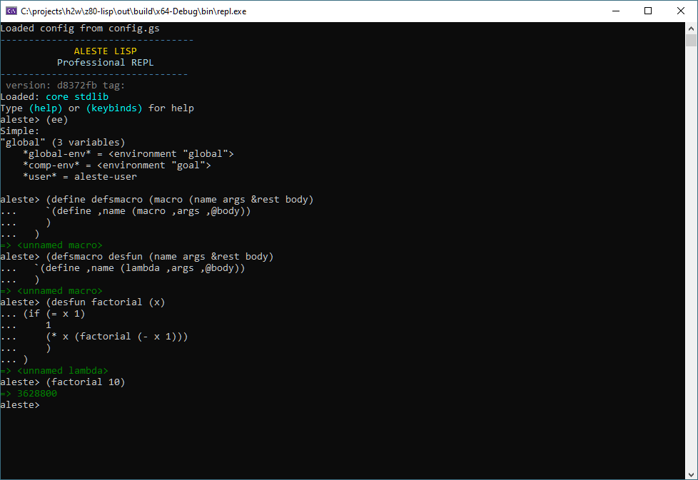
Task: Click the scrollbar up arrow
Action: pos(691,28)
